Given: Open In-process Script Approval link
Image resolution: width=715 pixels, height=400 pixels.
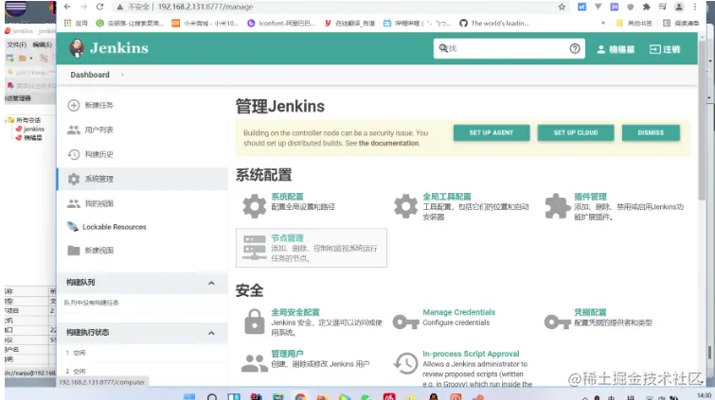Looking at the screenshot, I should (x=471, y=354).
